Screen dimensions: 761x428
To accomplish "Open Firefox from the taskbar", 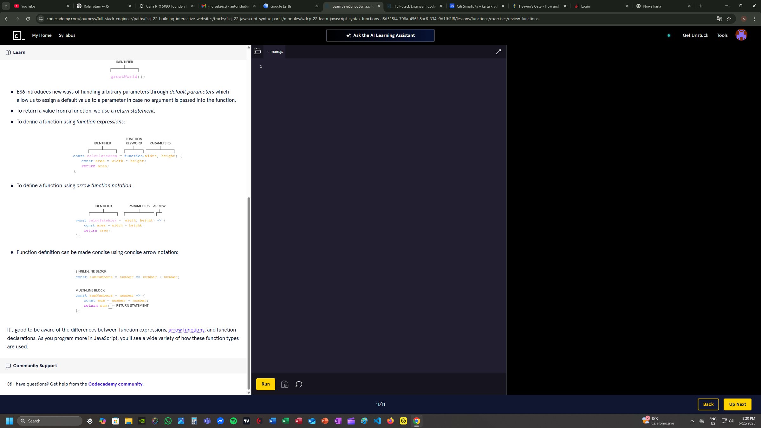I will point(390,421).
